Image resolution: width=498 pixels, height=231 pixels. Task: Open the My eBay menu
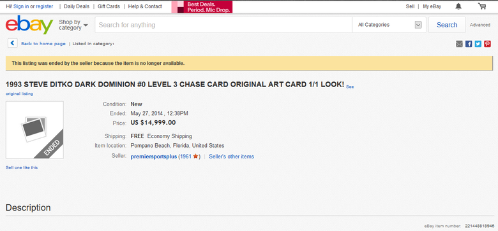tap(432, 6)
